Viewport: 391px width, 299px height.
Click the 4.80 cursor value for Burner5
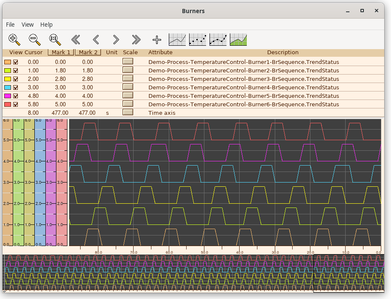point(33,96)
